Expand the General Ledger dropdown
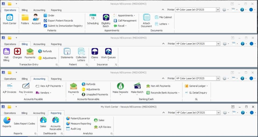The image size is (258, 137). pos(207,86)
